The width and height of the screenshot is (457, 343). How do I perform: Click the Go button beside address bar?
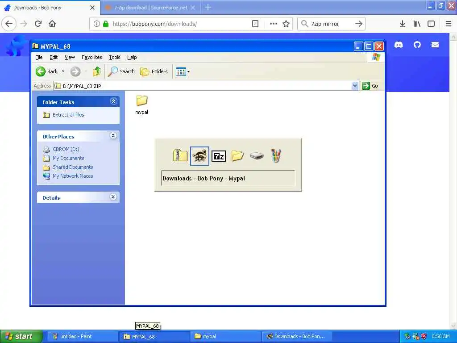[x=370, y=86]
